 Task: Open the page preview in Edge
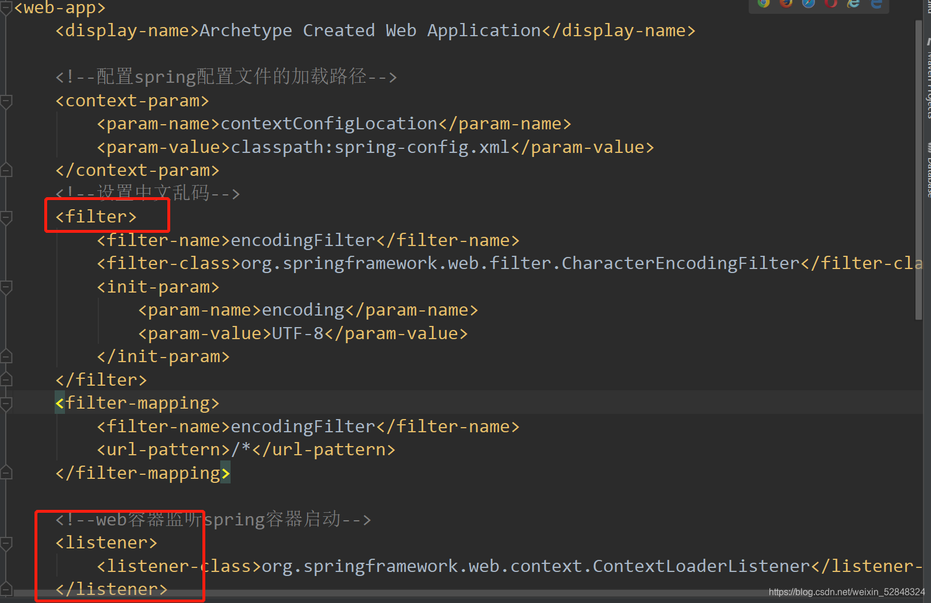coord(876,3)
